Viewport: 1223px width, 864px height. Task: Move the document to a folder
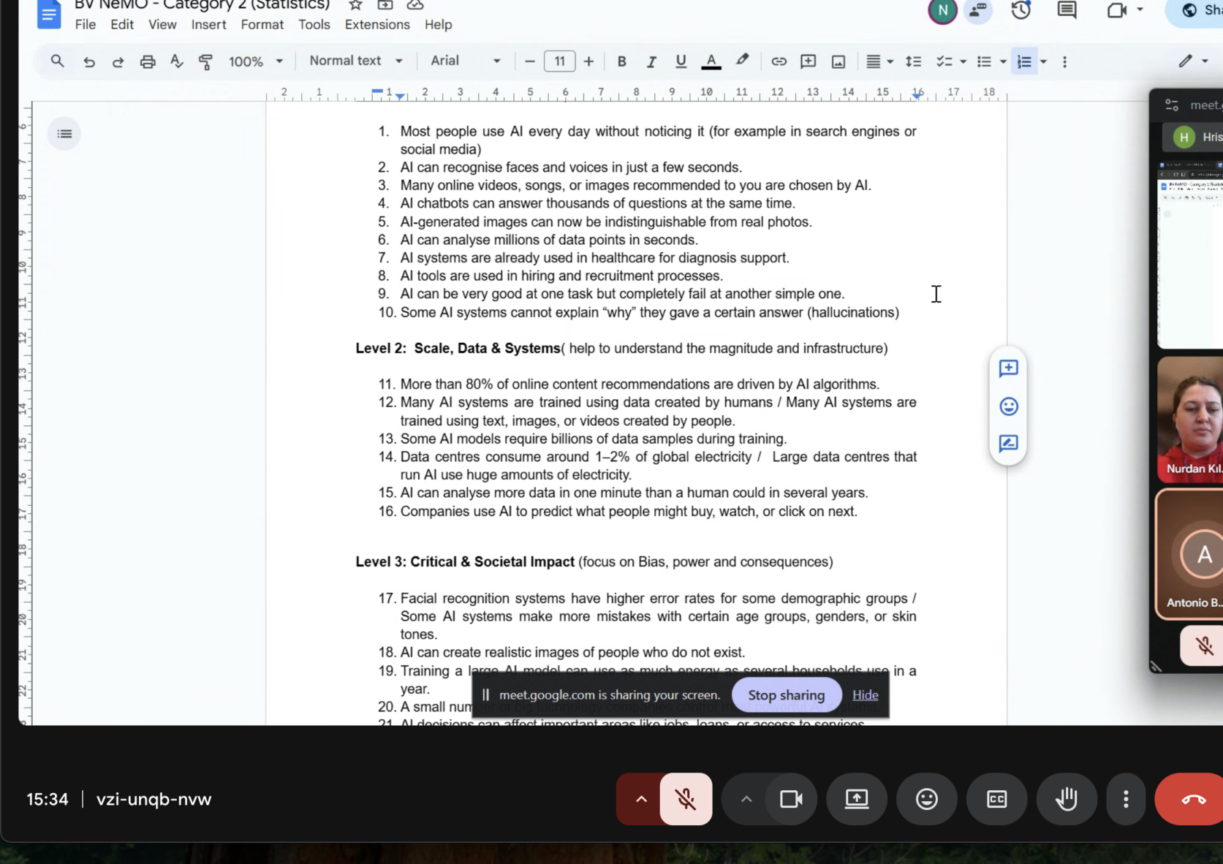point(385,4)
